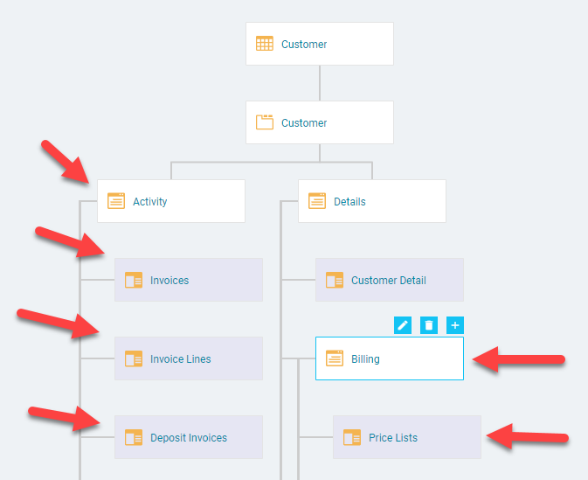The width and height of the screenshot is (588, 480).
Task: Click the Activity node's tab icon
Action: tap(116, 201)
